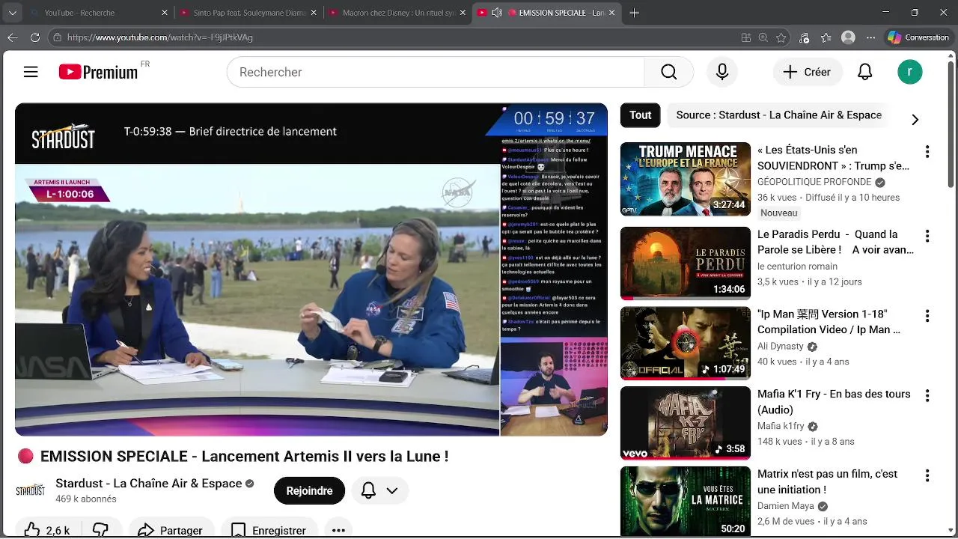The width and height of the screenshot is (958, 539).
Task: Open the Copilot Conversation button
Action: coord(918,37)
